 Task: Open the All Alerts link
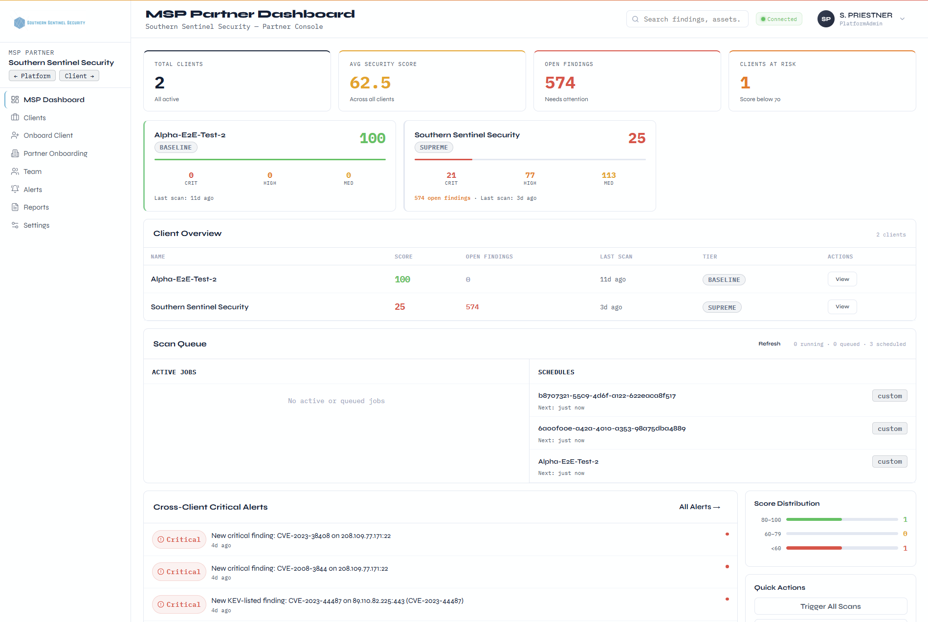[699, 507]
